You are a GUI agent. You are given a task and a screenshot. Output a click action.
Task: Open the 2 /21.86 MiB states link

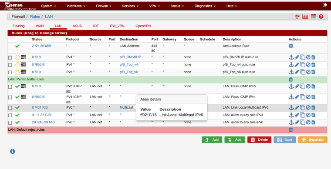[x=41, y=46]
